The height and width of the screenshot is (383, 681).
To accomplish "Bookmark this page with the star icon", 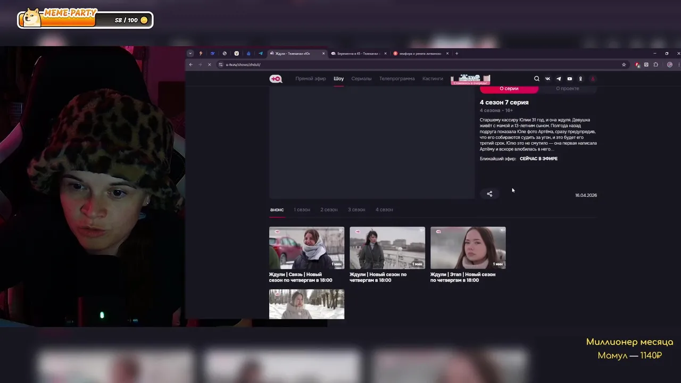I will click(624, 65).
